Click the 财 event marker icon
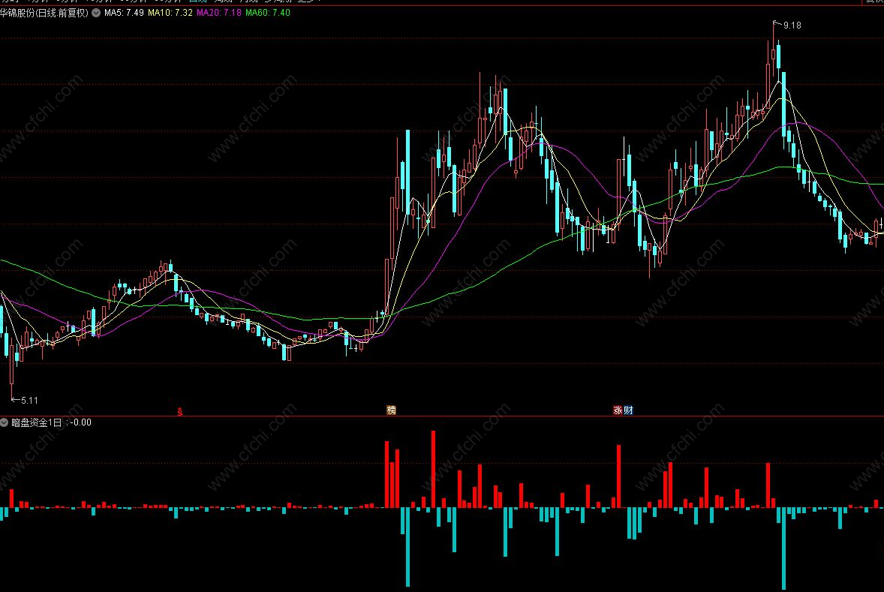Image resolution: width=884 pixels, height=592 pixels. (x=628, y=410)
